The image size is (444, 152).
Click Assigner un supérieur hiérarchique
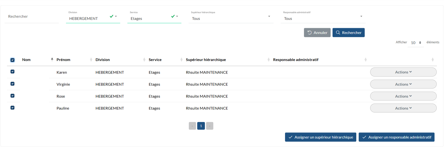[321, 137]
